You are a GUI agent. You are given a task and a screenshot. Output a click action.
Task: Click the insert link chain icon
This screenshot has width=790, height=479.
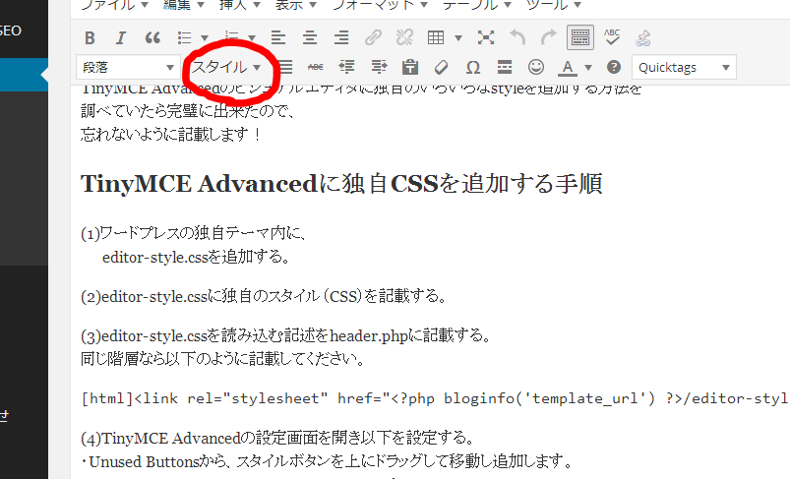(373, 37)
